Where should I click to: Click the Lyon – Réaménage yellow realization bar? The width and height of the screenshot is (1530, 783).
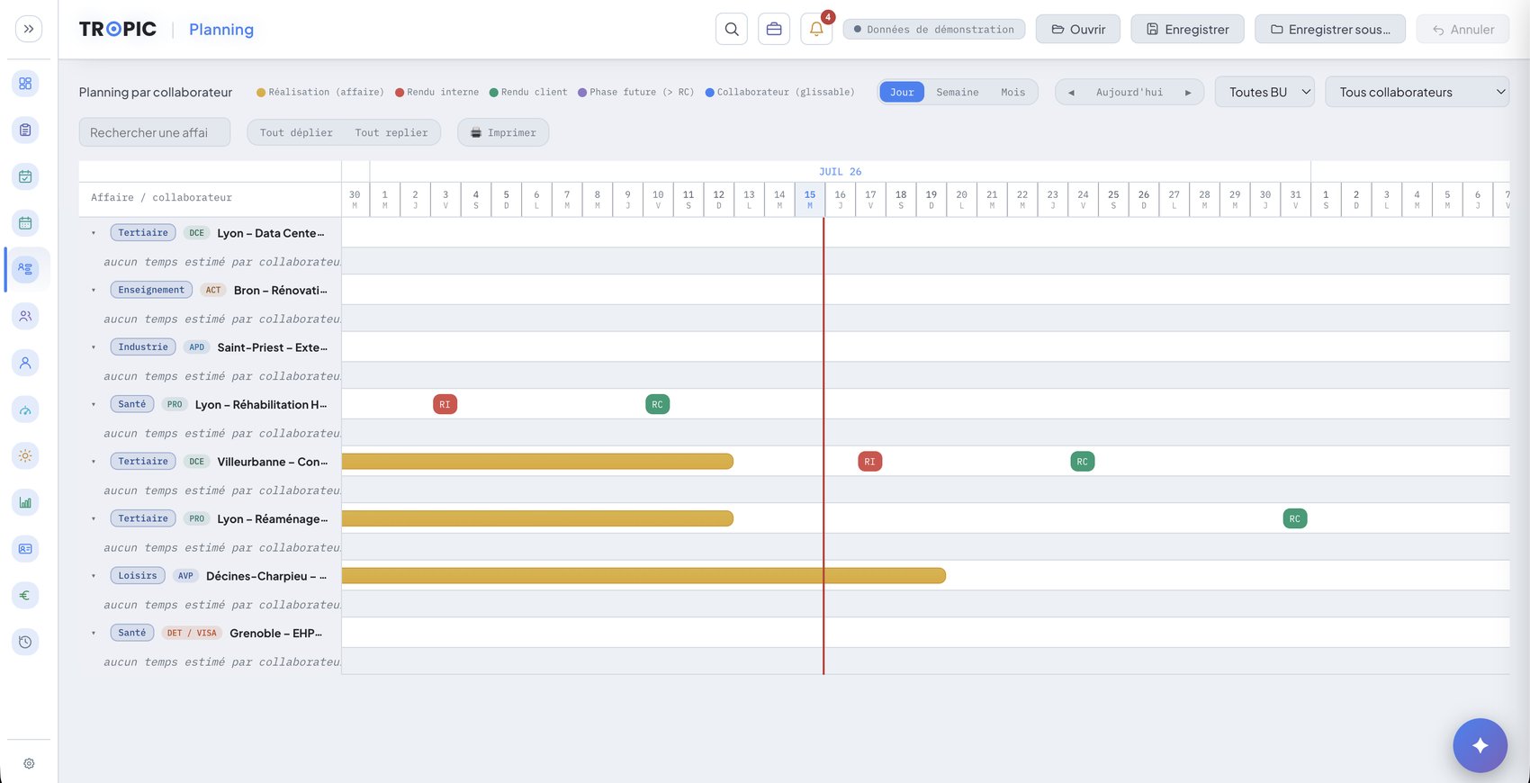tap(537, 518)
